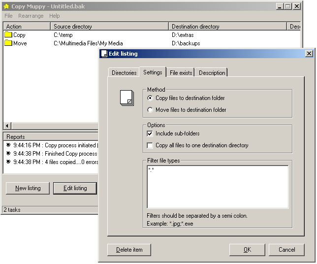Click C:\Multimedia Files\My Media source path

(x=88, y=43)
